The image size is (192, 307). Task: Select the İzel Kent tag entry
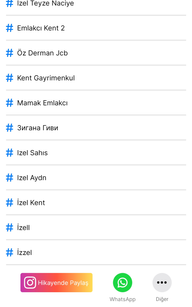click(31, 203)
